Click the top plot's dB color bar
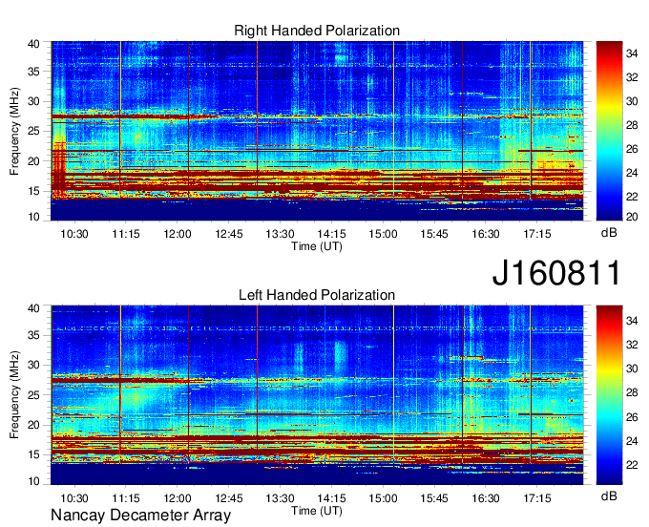 click(609, 131)
